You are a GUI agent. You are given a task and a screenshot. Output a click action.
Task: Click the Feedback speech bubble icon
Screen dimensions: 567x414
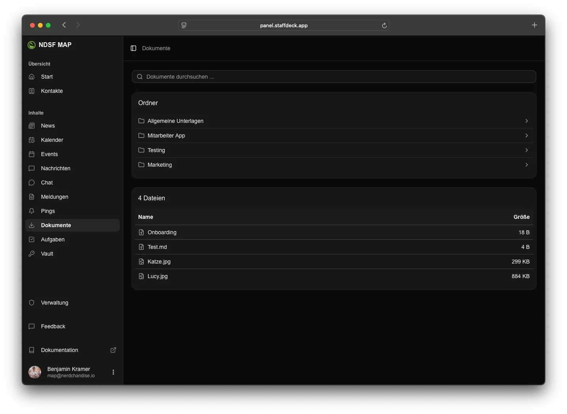click(x=32, y=326)
